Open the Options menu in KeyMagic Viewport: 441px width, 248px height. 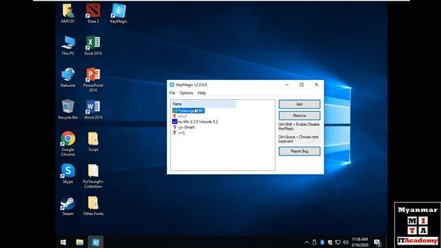186,93
